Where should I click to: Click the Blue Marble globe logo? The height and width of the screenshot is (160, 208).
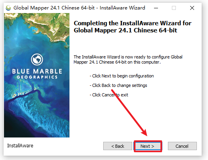(37, 60)
